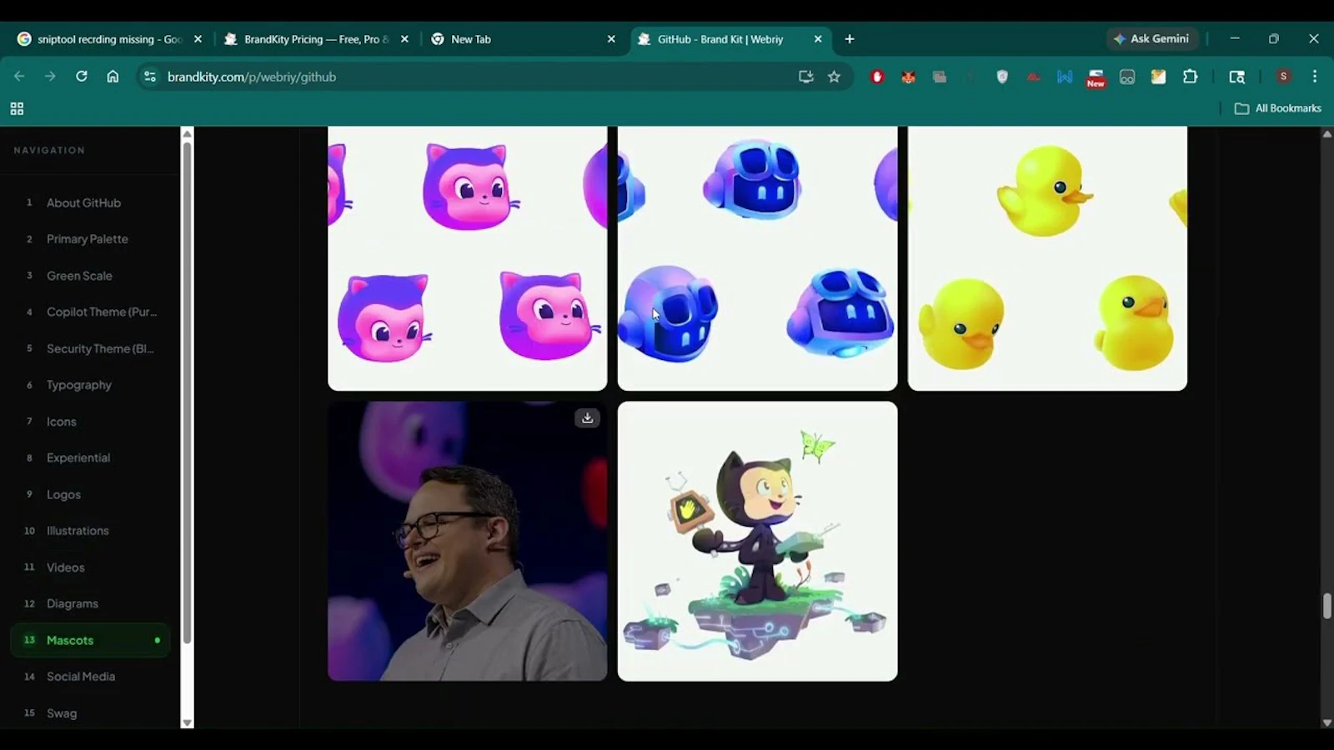Click the sidebar navigation scrollbar thumb
The image size is (1334, 750).
click(x=187, y=392)
